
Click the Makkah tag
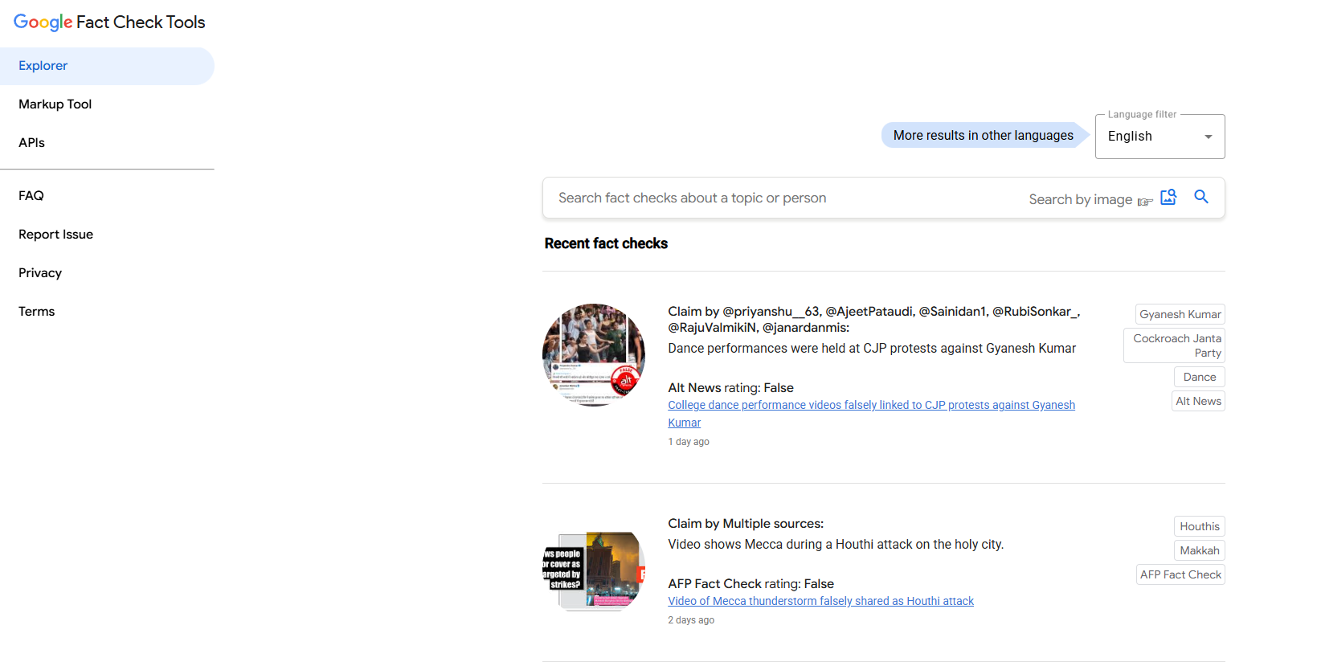tap(1199, 550)
